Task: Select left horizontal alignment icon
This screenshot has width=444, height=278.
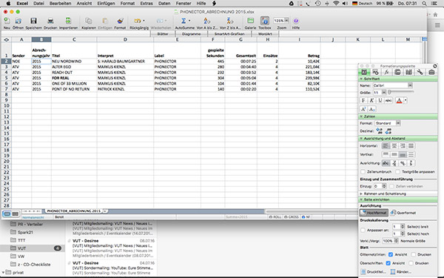Action: [x=386, y=146]
